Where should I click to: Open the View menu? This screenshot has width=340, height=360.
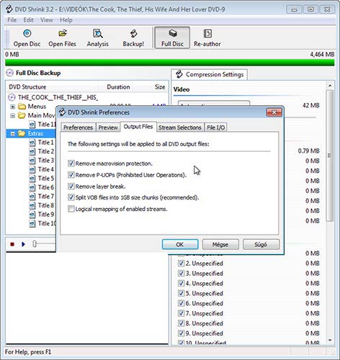pyautogui.click(x=47, y=20)
